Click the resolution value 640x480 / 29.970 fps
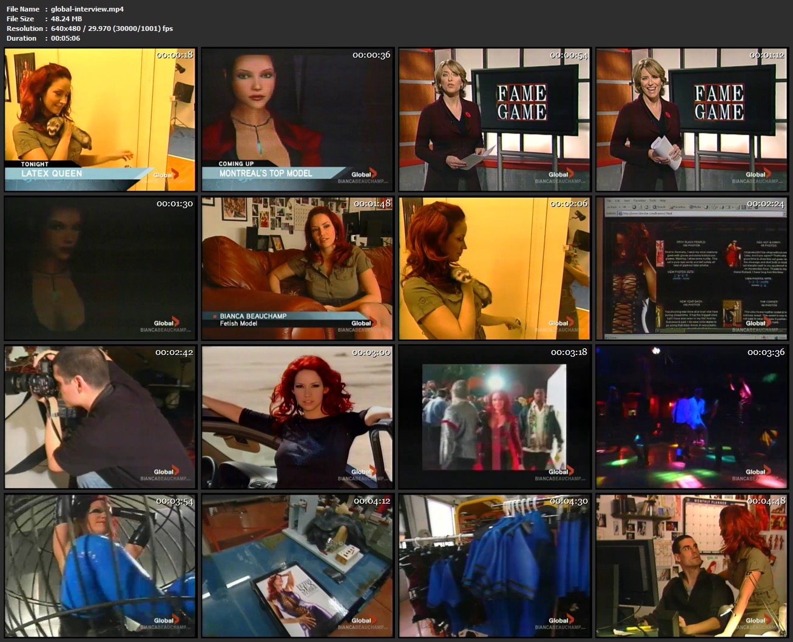The height and width of the screenshot is (642, 793). click(112, 29)
